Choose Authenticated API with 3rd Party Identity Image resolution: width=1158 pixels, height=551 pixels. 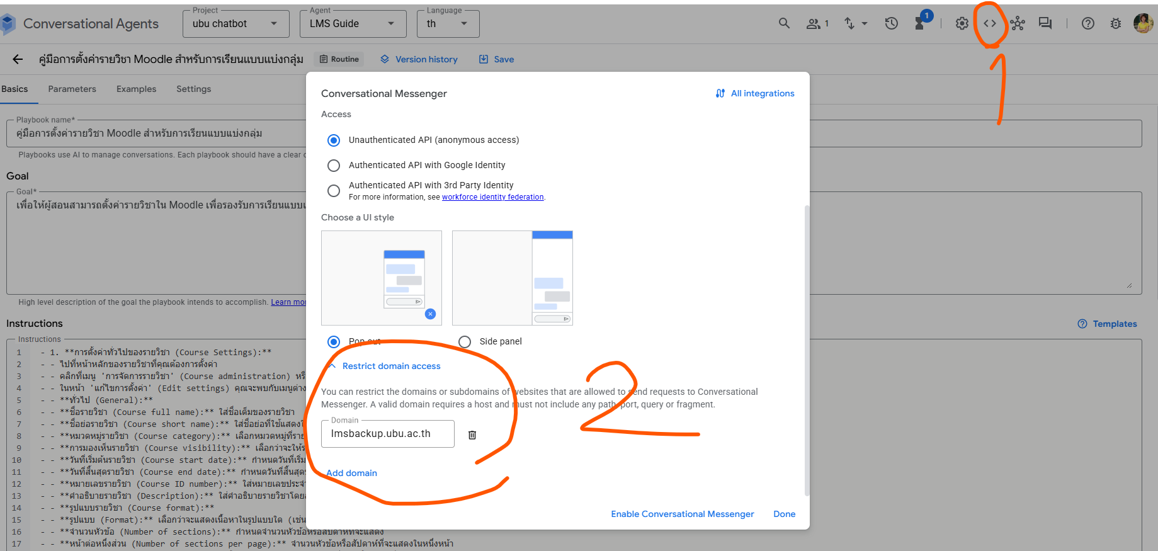(x=334, y=191)
